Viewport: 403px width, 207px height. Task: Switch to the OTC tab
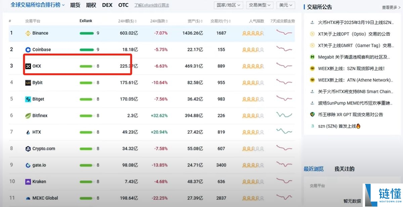[x=123, y=5]
